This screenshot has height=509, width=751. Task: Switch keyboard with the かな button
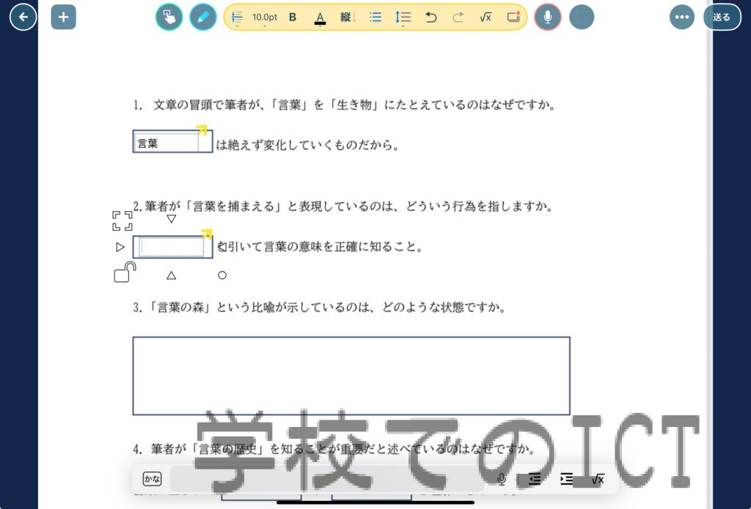[152, 479]
